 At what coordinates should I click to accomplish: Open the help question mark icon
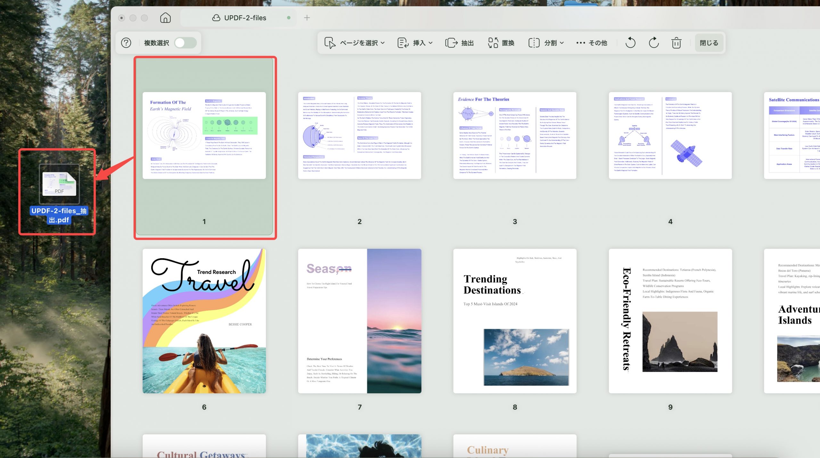(x=126, y=43)
